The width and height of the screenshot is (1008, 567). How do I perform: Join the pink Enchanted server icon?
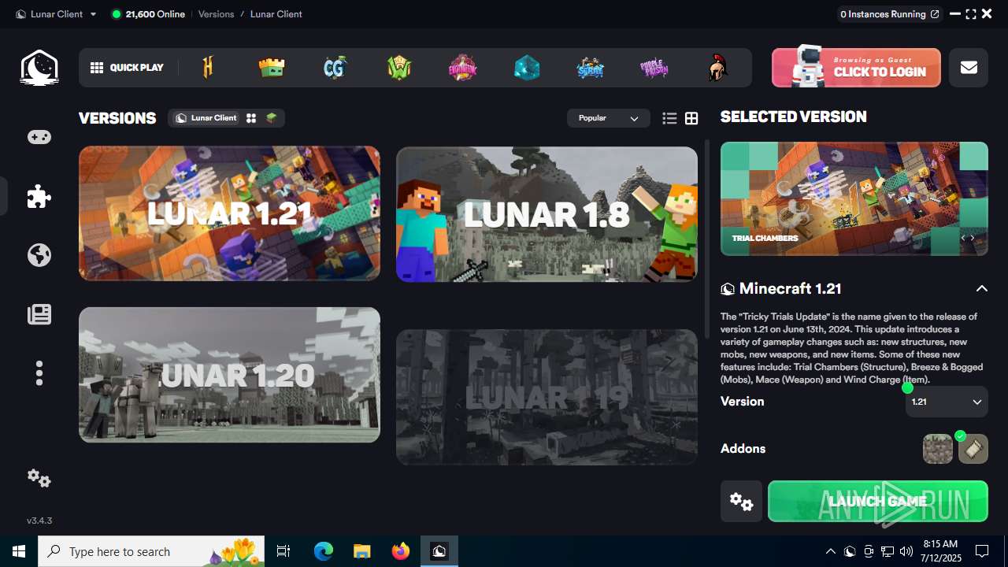(x=463, y=68)
